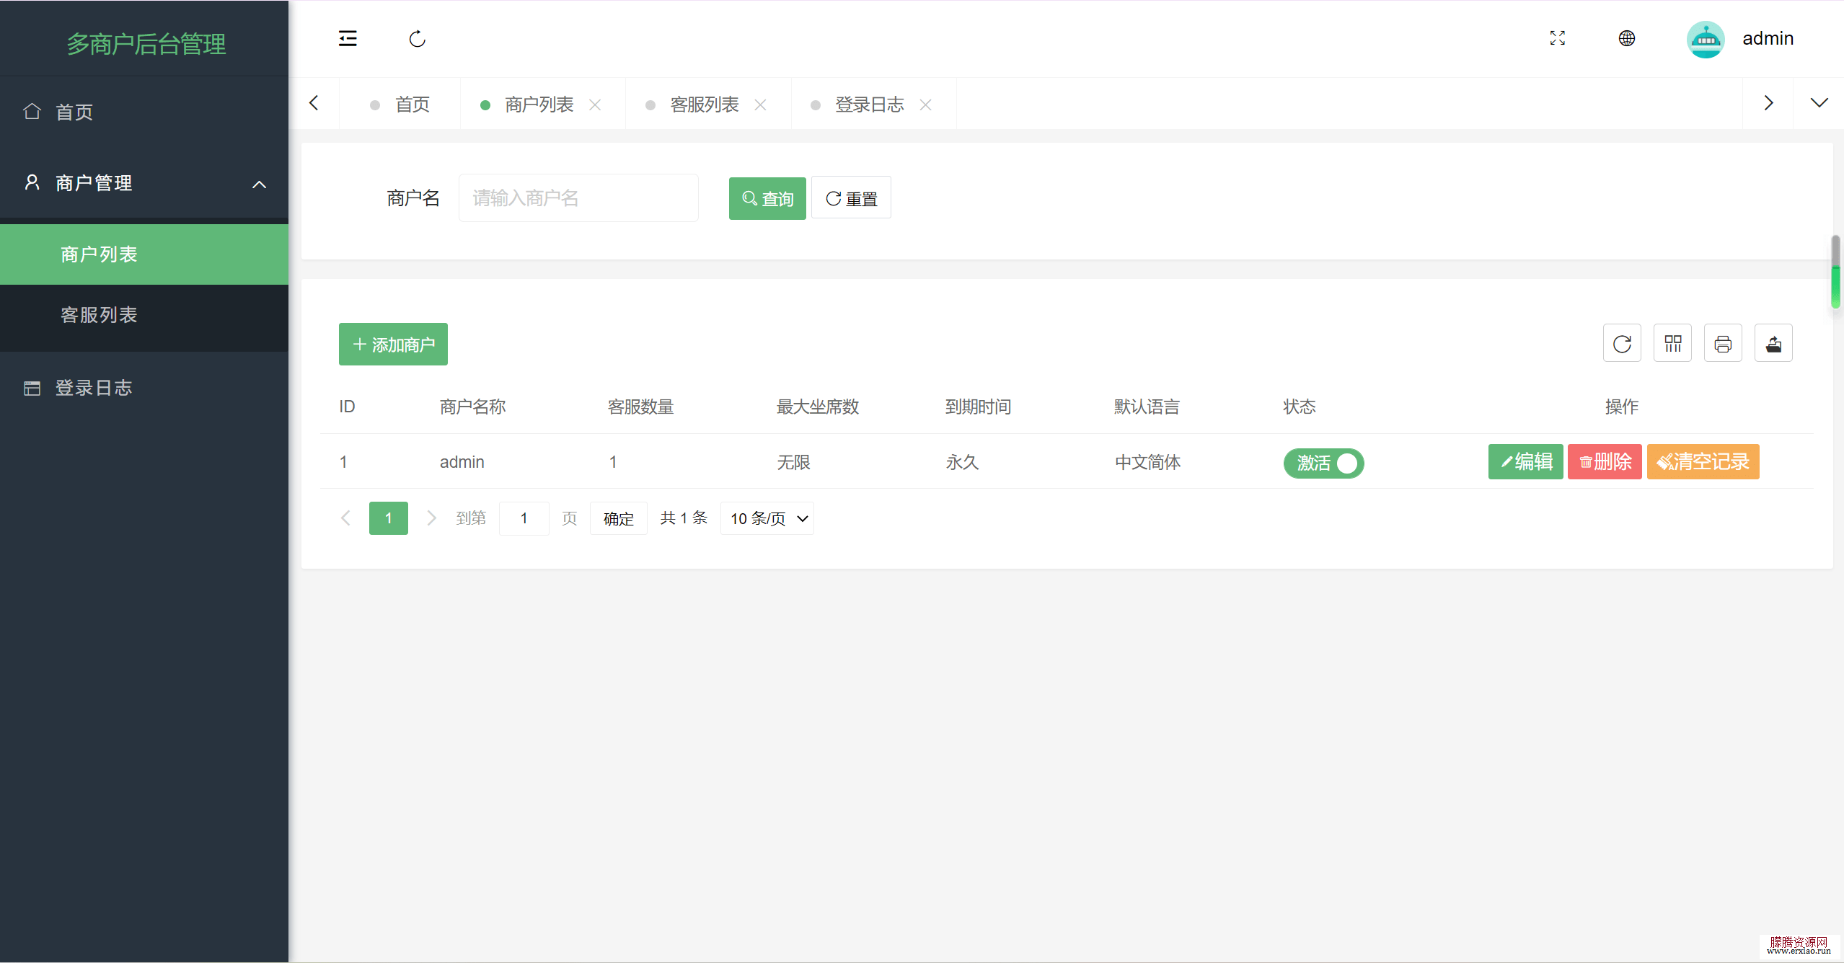The image size is (1844, 963).
Task: Collapse the sidebar with the menu-fold icon
Action: (348, 38)
